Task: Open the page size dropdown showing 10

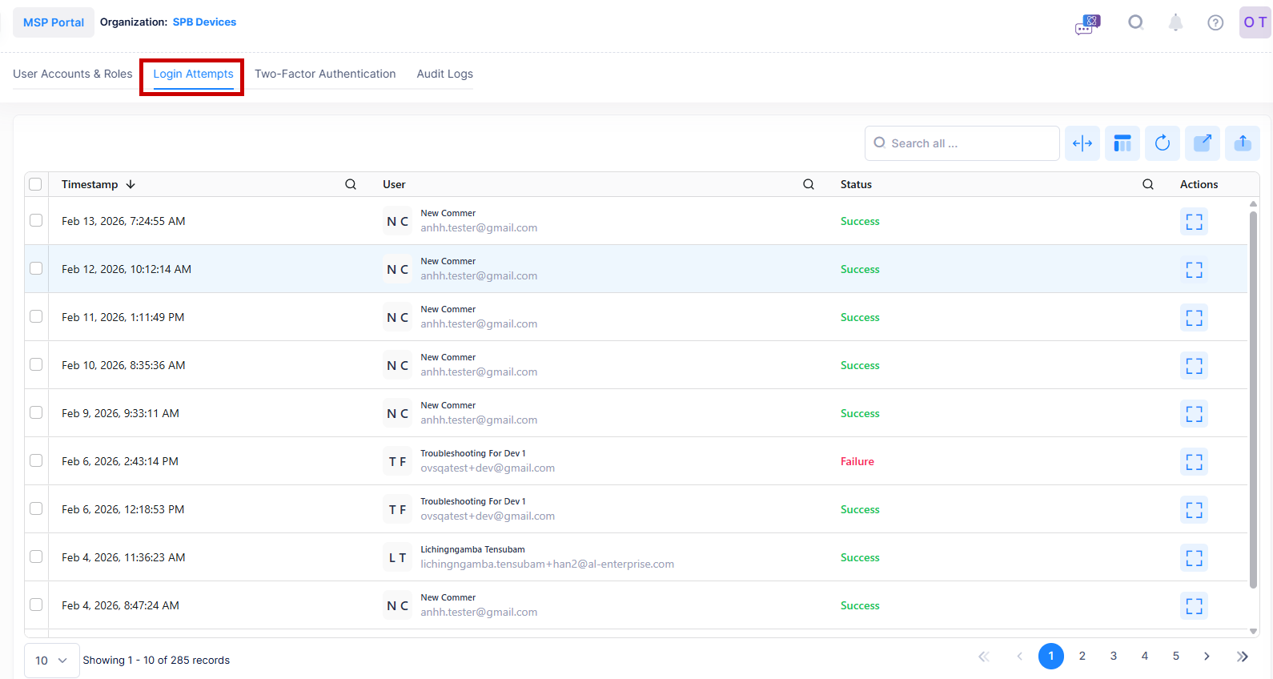Action: 51,661
